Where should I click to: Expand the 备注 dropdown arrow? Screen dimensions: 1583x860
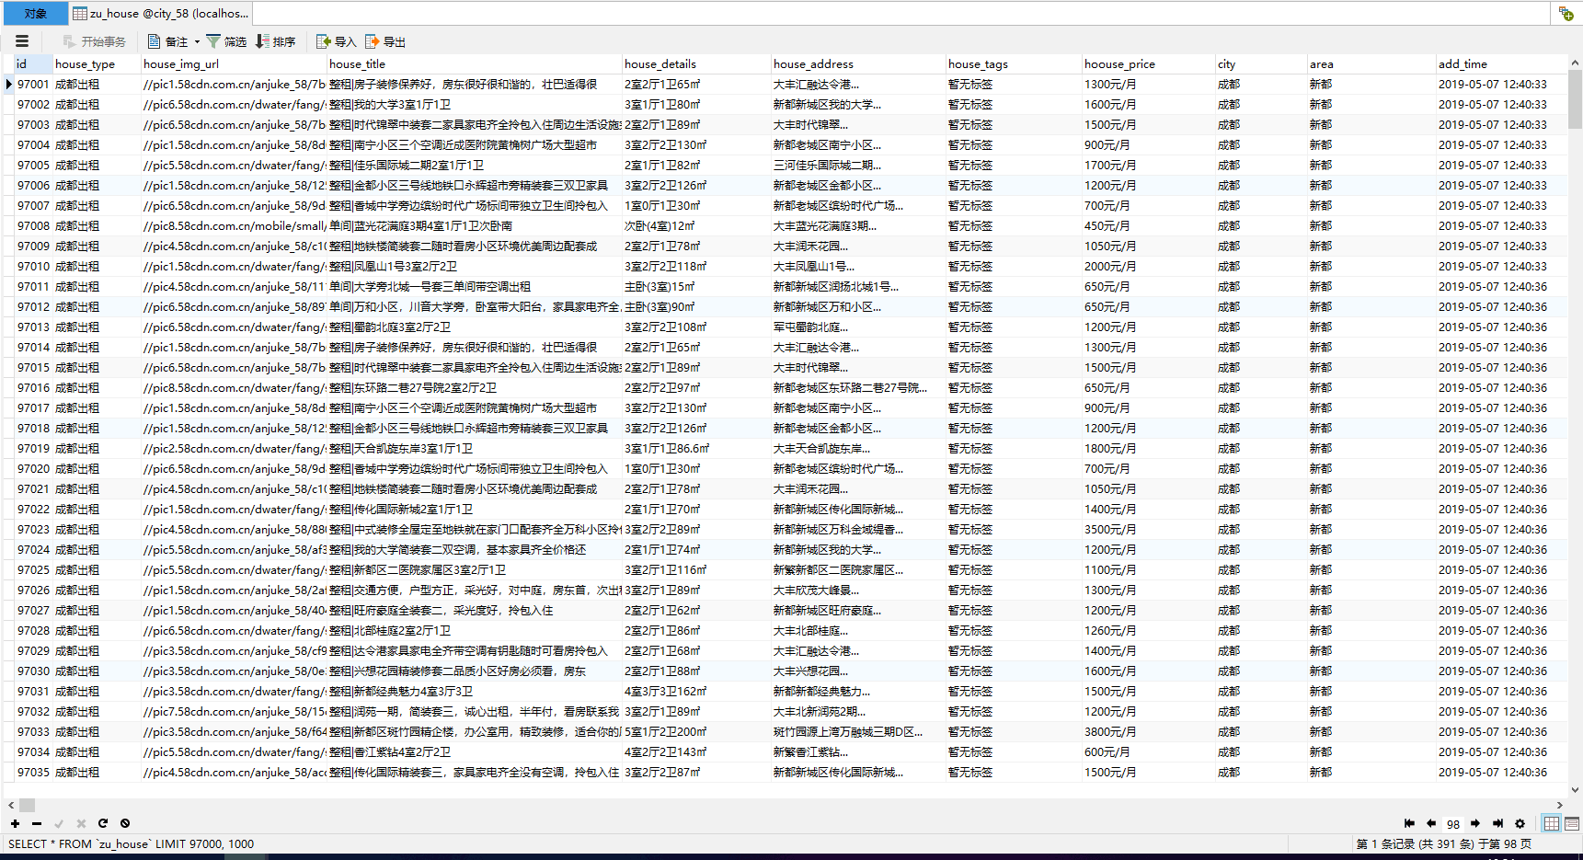pyautogui.click(x=197, y=41)
